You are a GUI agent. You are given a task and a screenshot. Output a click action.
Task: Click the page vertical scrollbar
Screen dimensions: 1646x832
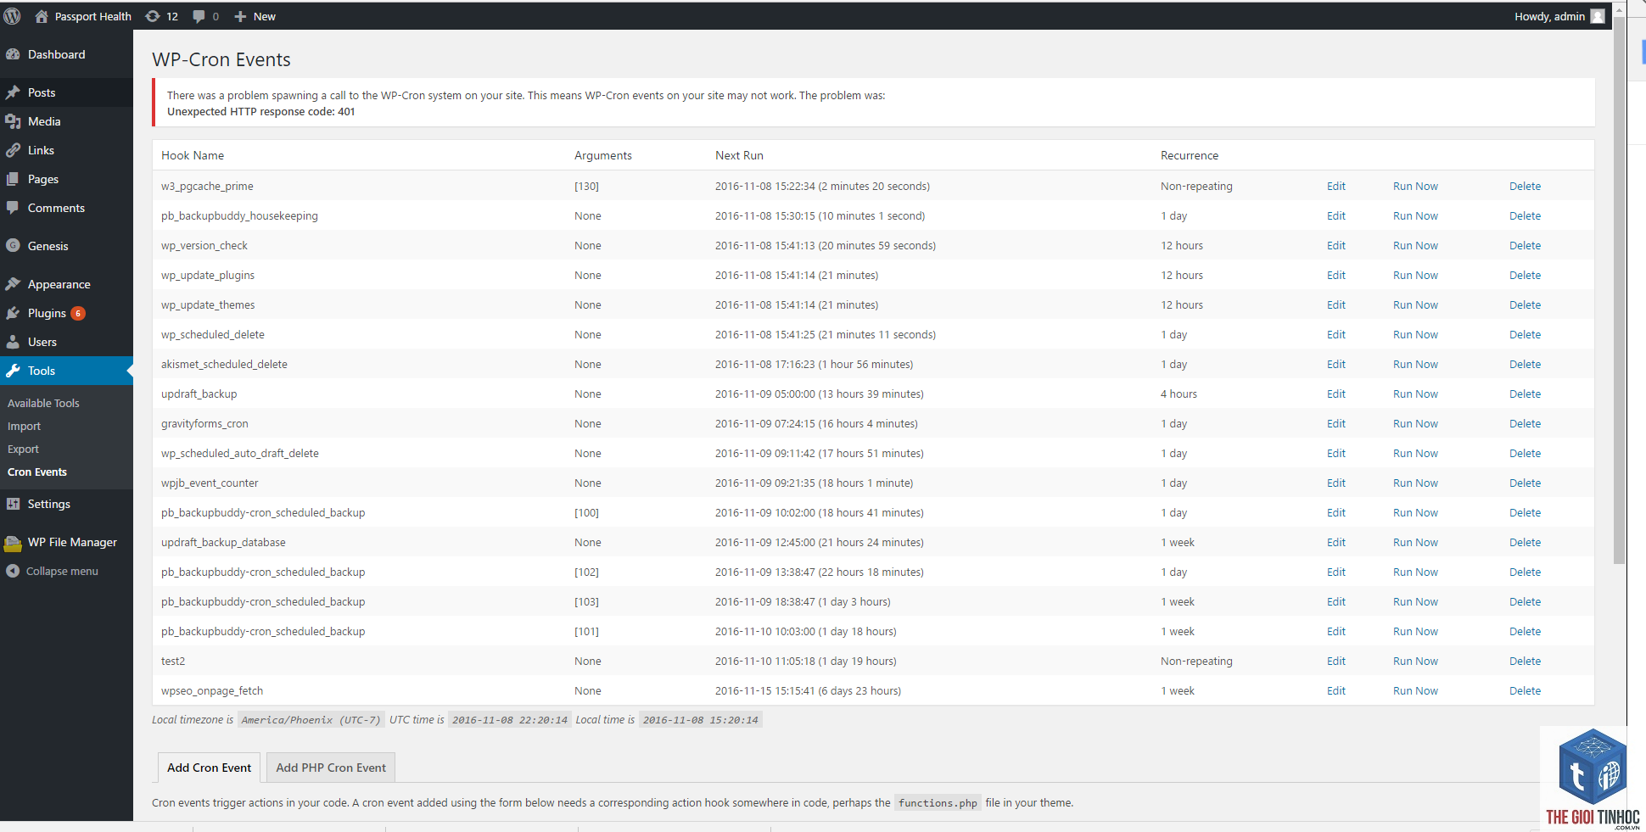1619,288
